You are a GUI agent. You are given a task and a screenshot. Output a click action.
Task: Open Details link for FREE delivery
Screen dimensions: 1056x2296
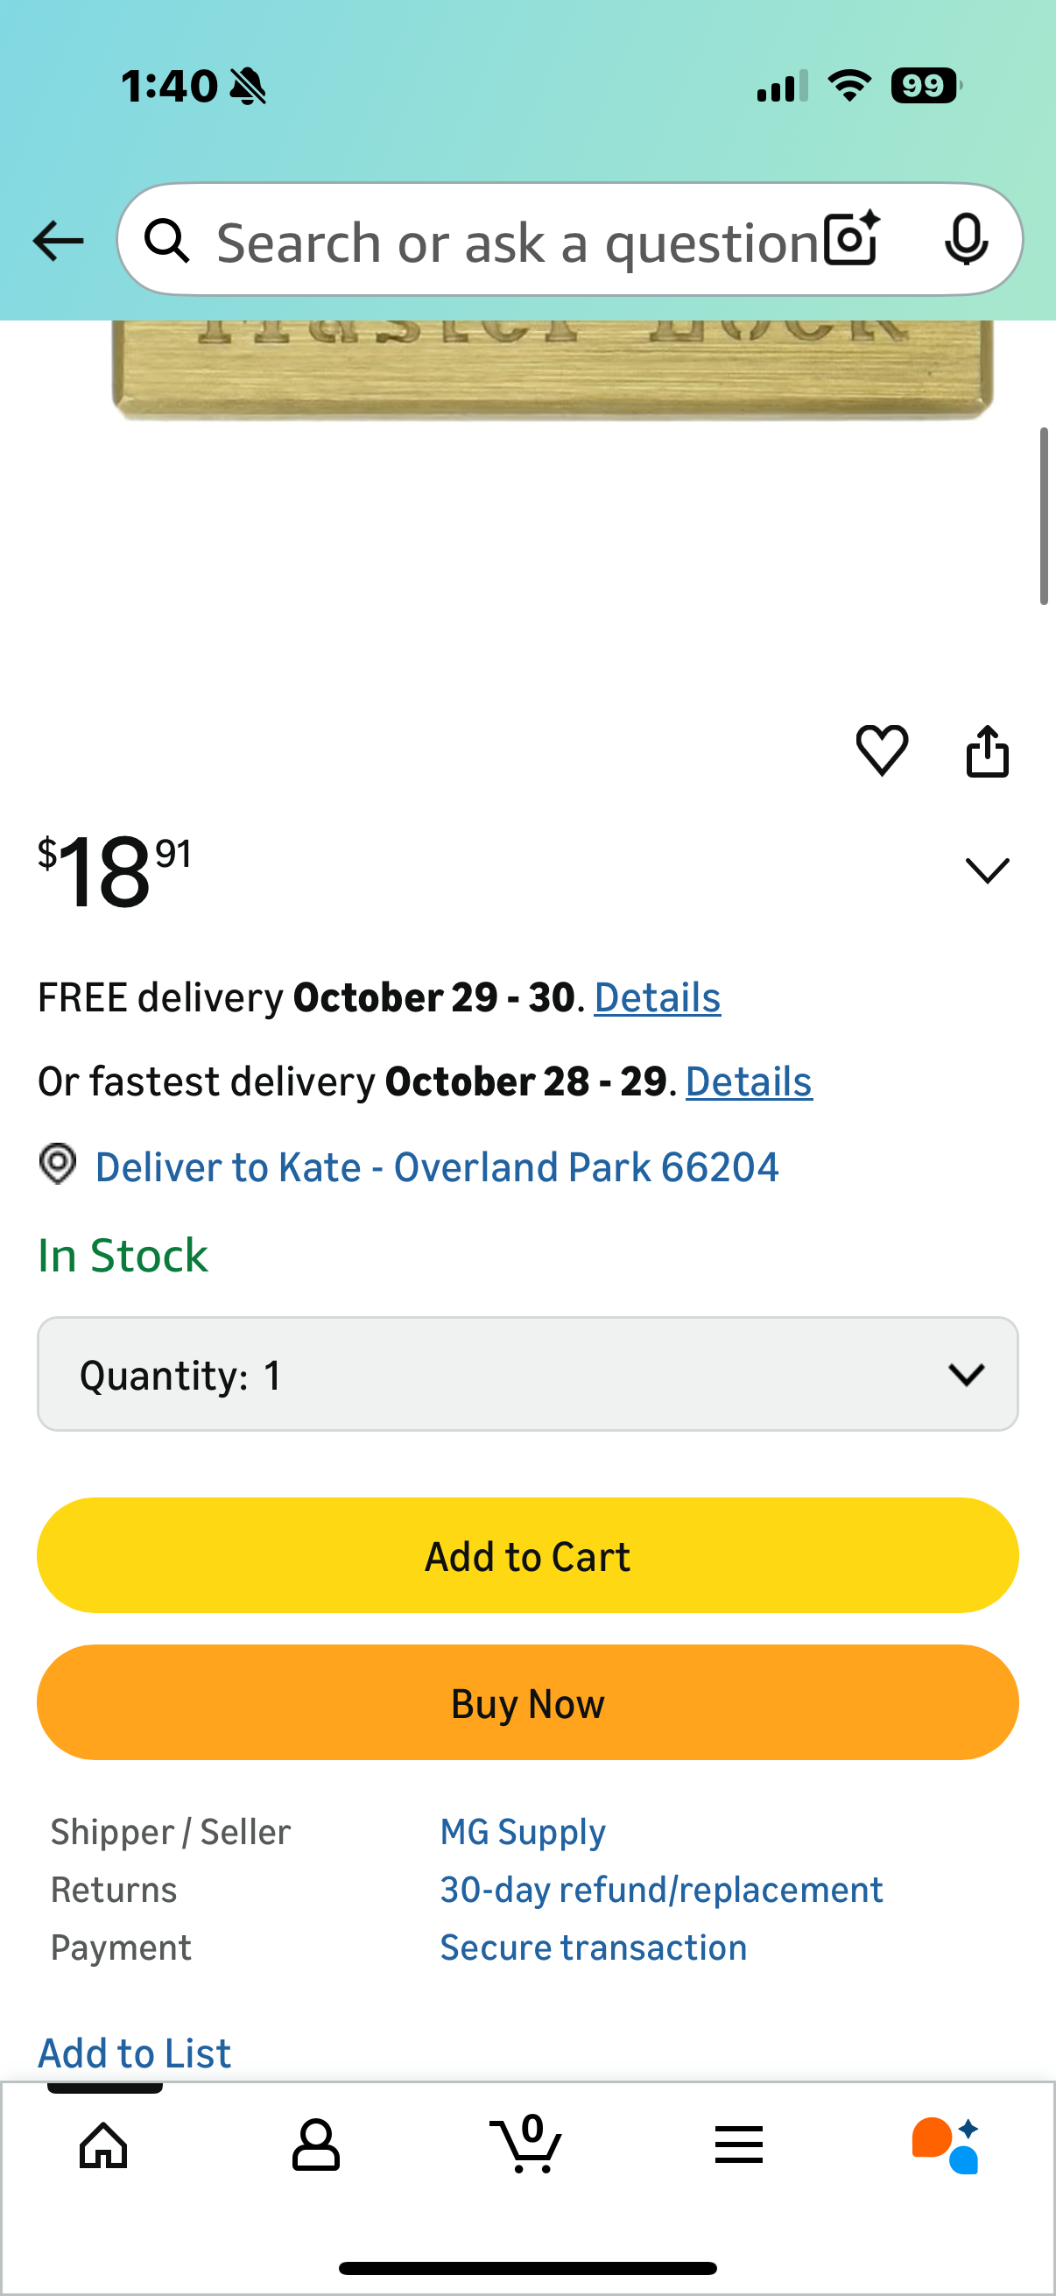click(x=657, y=997)
